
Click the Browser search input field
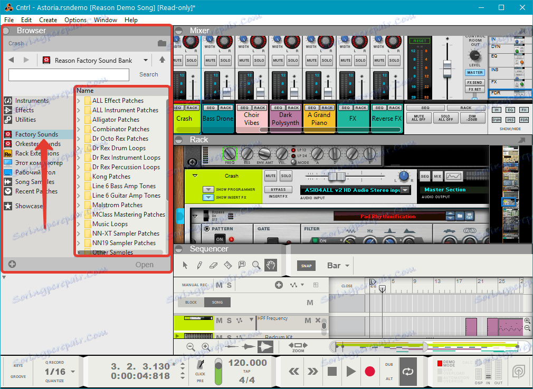click(69, 75)
